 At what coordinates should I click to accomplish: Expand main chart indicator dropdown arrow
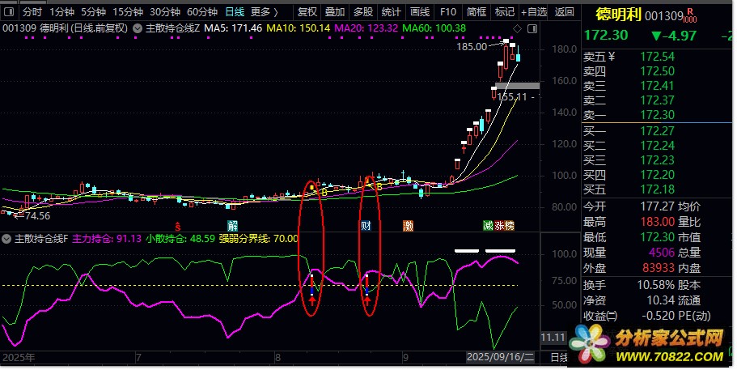pos(138,28)
